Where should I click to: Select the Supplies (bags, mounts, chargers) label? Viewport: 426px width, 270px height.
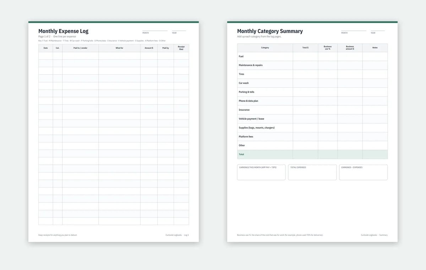pos(257,128)
